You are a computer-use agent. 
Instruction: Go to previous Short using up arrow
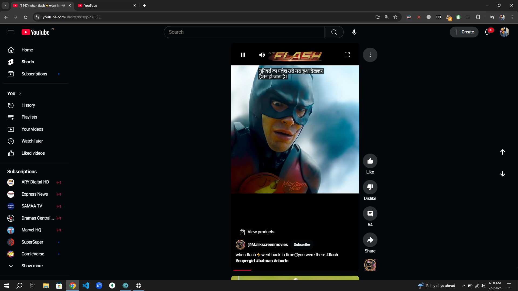pos(503,152)
